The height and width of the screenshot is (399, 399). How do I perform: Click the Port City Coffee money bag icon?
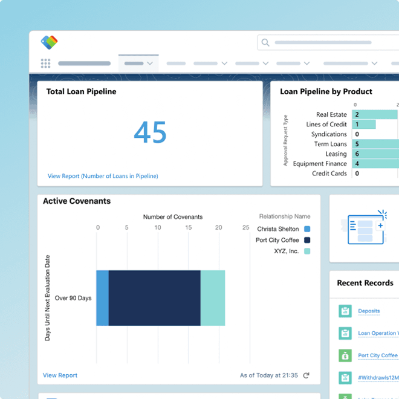pos(345,355)
